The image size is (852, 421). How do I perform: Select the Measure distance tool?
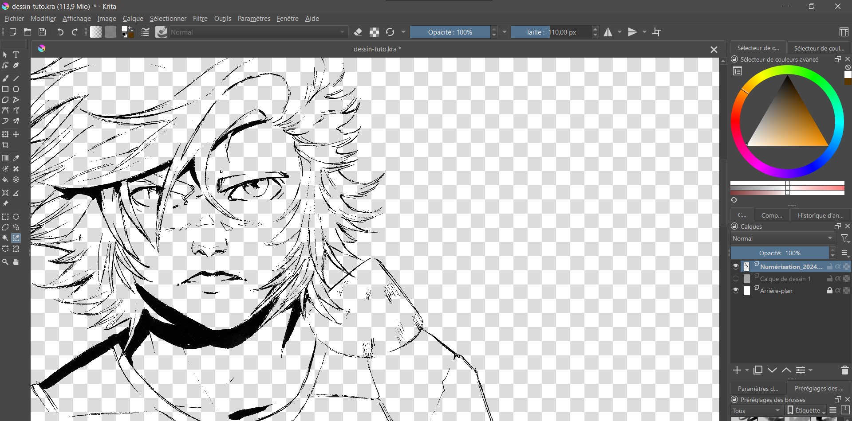[x=16, y=193]
